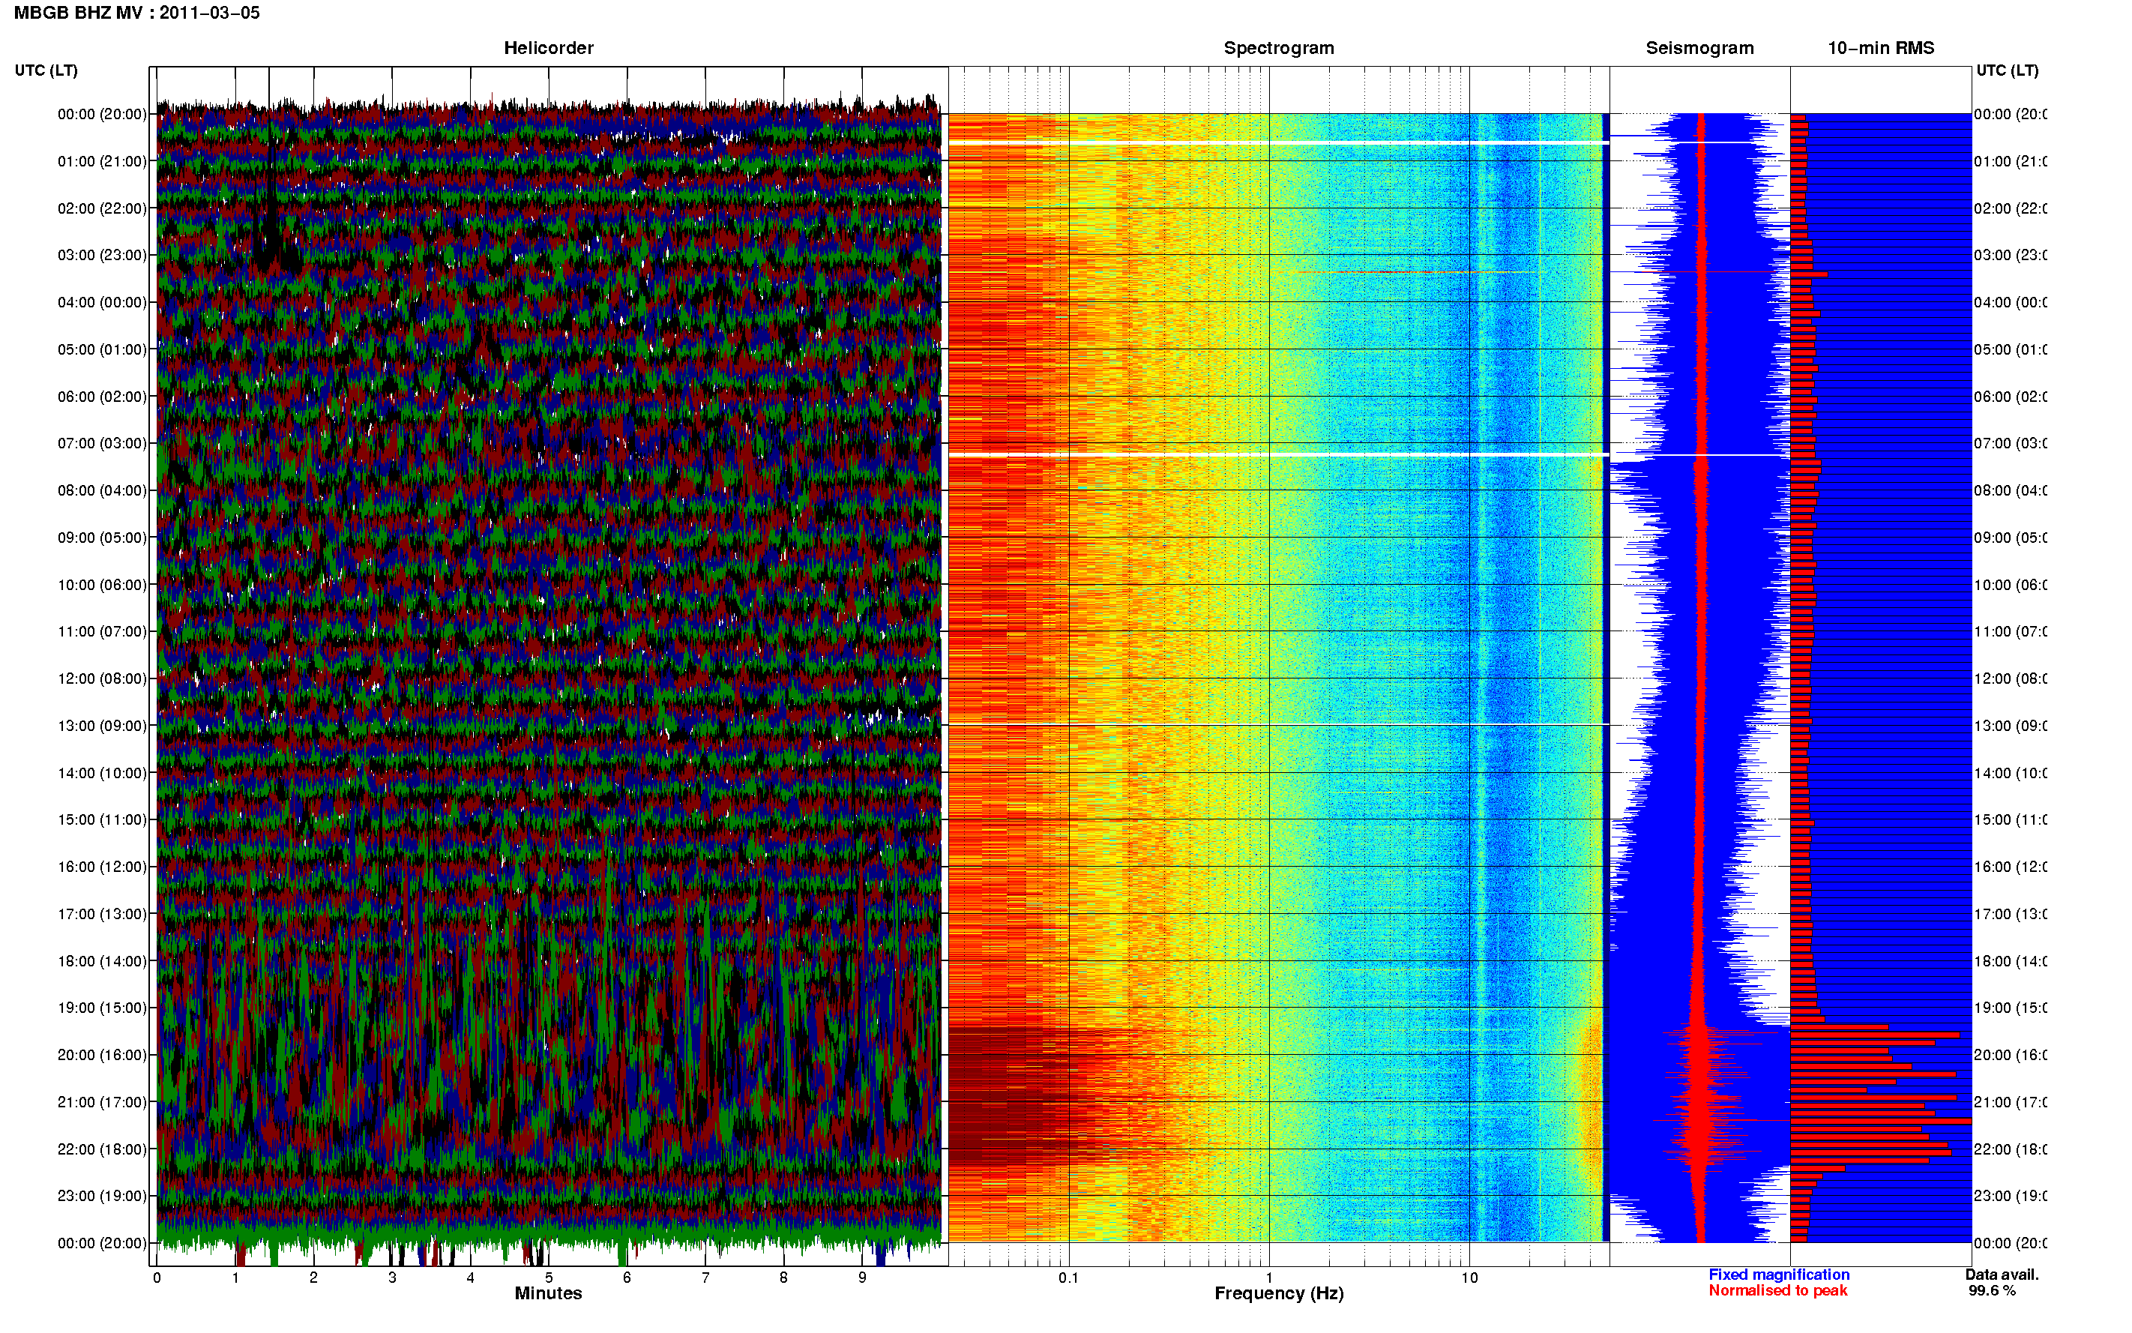Click the left time label '09:00 (05:00)'
This screenshot has height=1333, width=2132.
(x=102, y=537)
